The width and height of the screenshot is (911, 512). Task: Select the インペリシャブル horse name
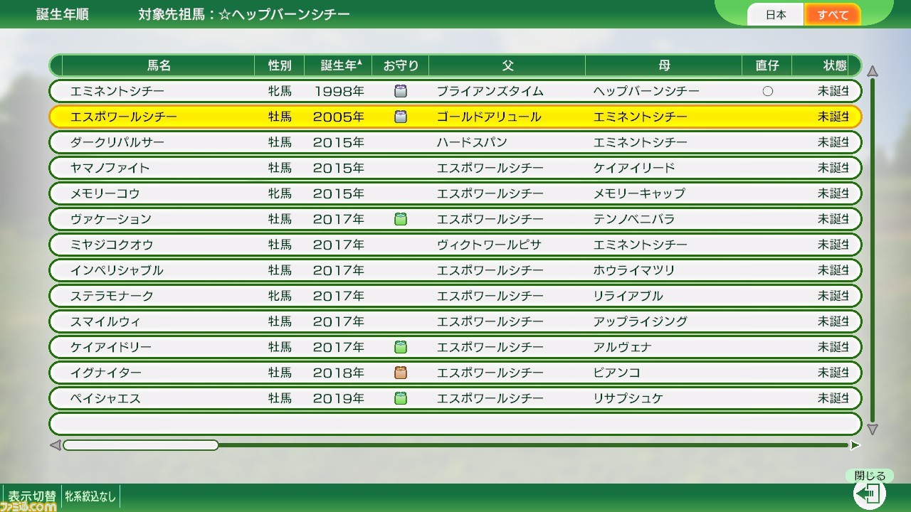point(117,270)
